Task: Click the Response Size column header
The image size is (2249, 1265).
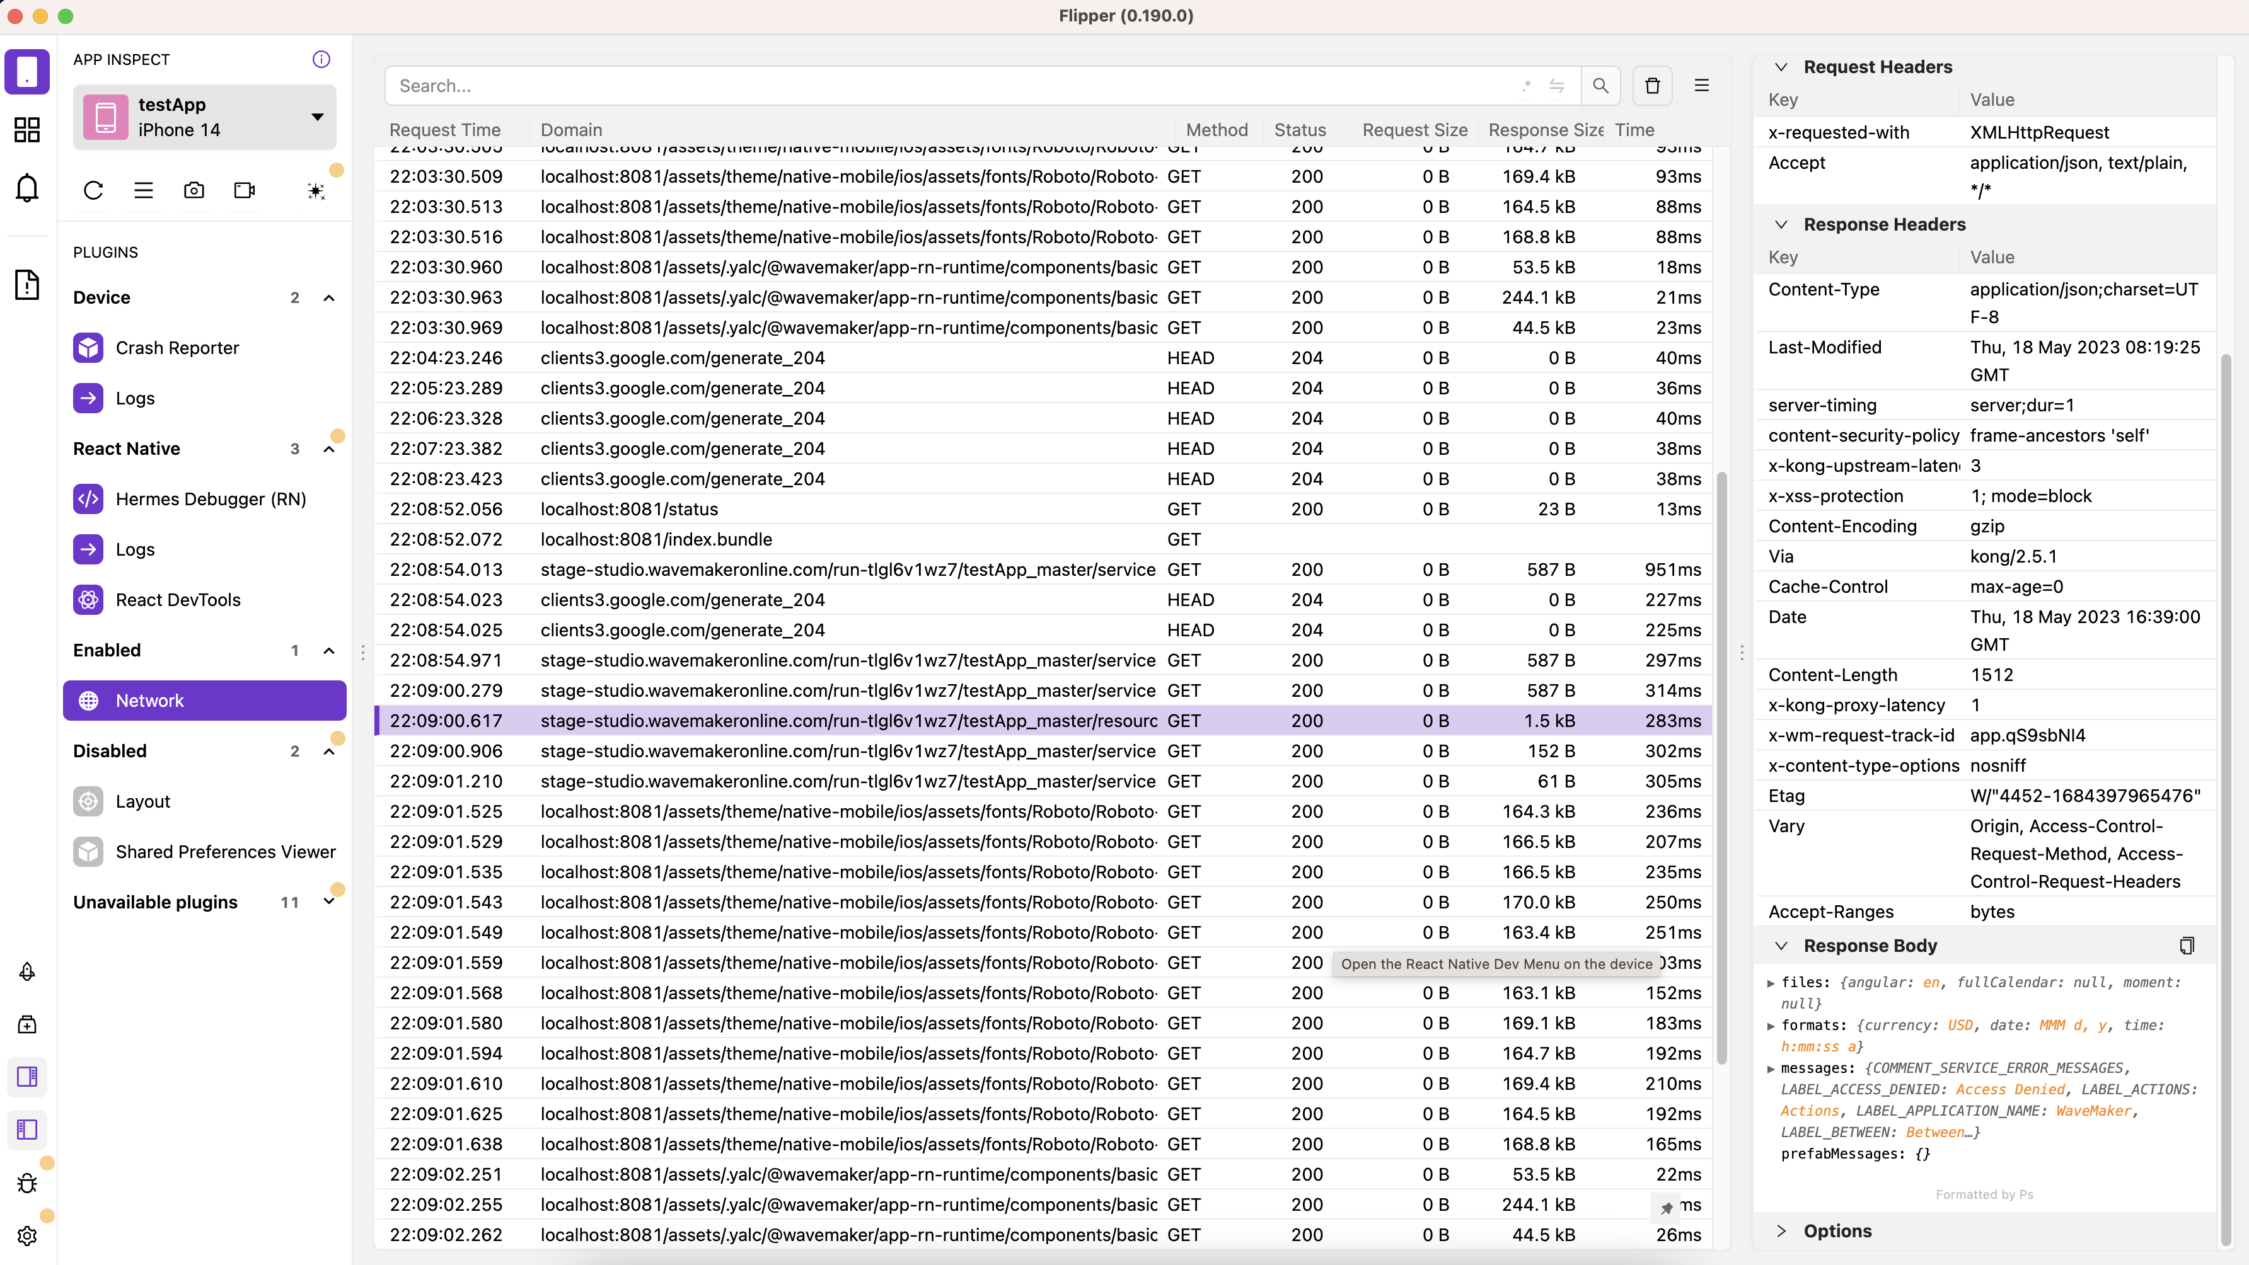Action: (x=1544, y=130)
